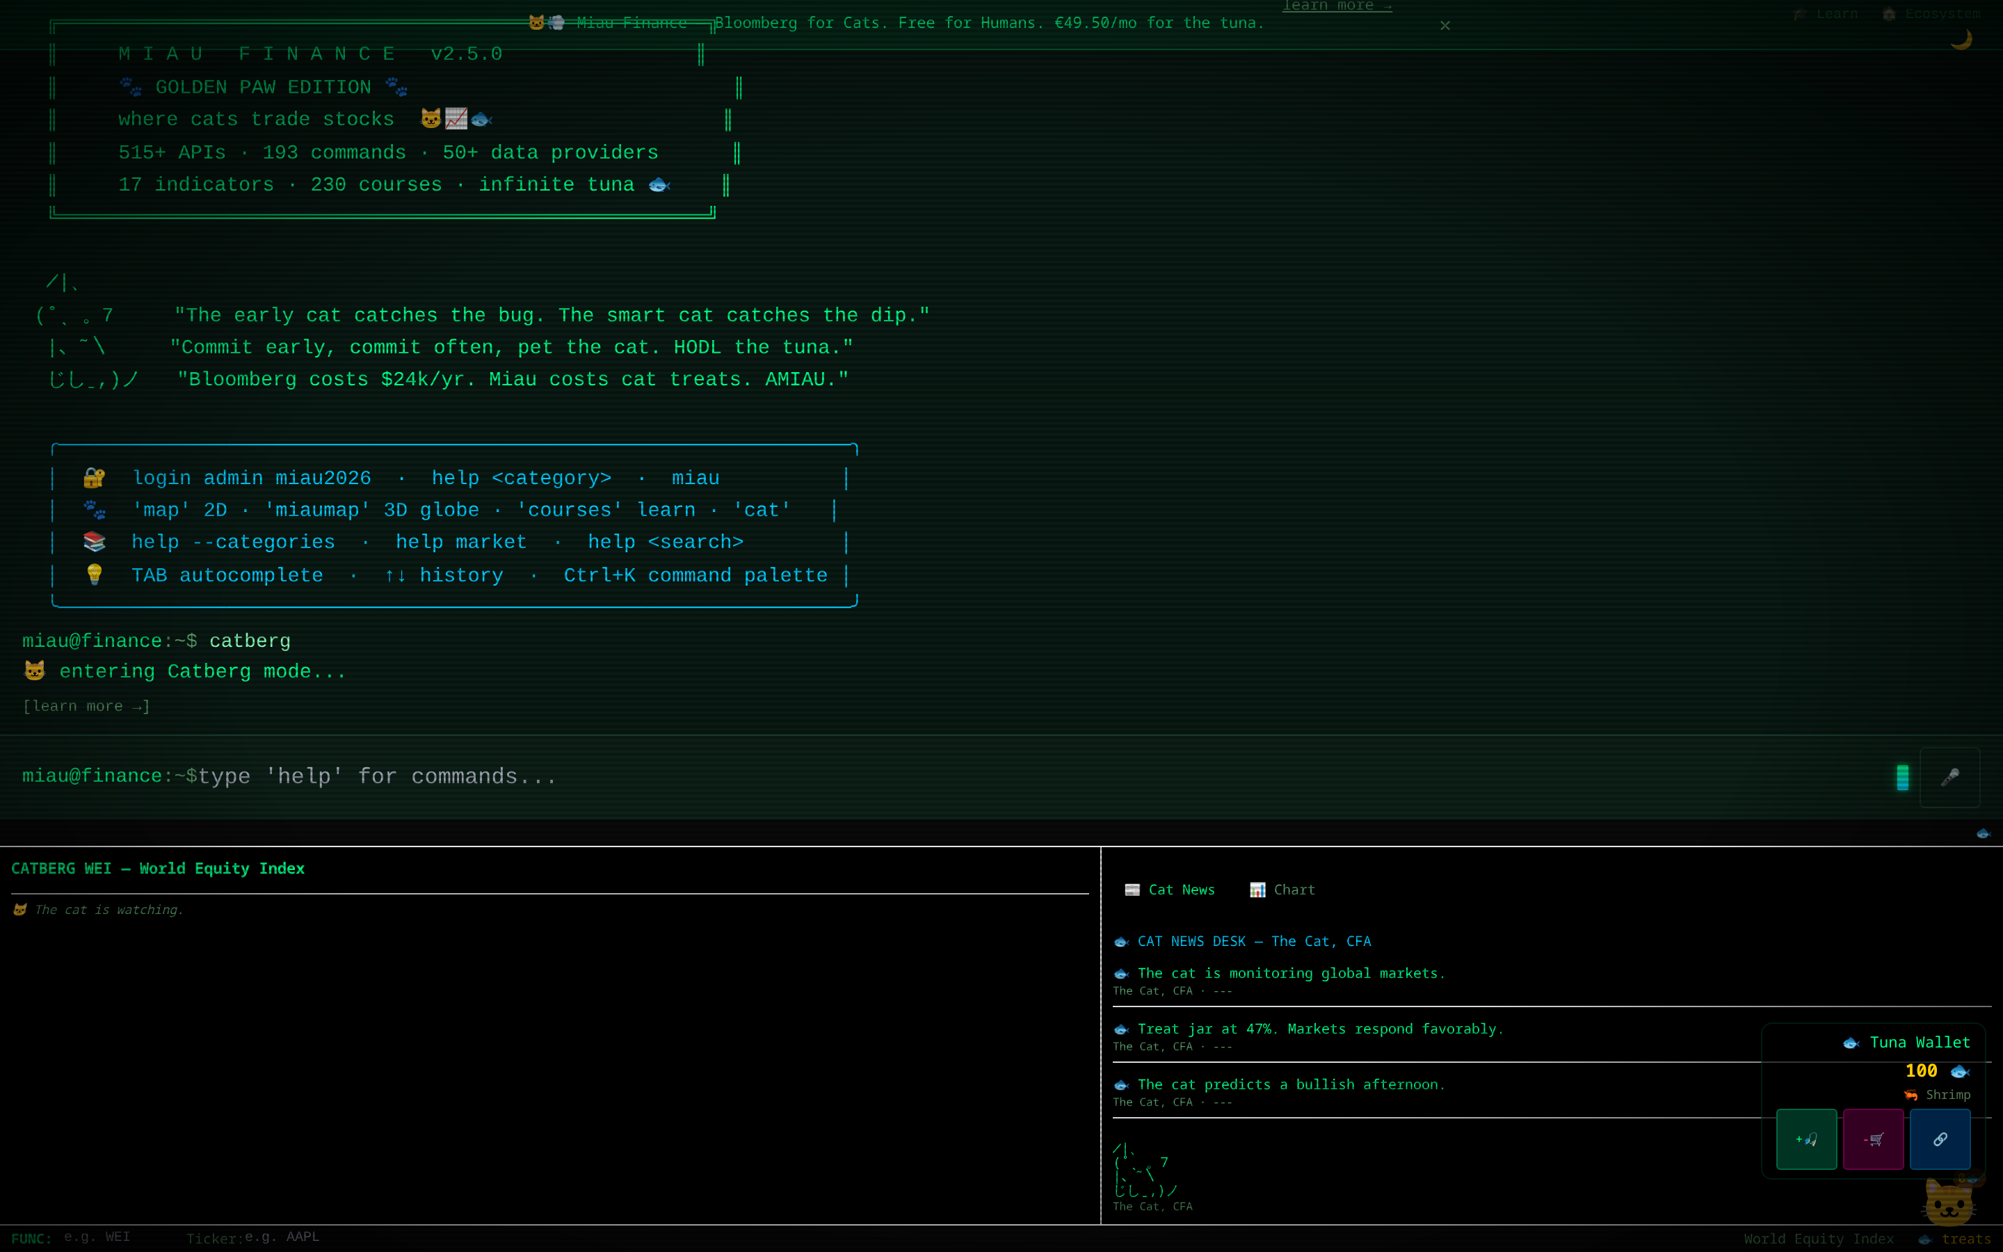This screenshot has width=2003, height=1252.
Task: Click the chain link wallet button
Action: [x=1940, y=1139]
